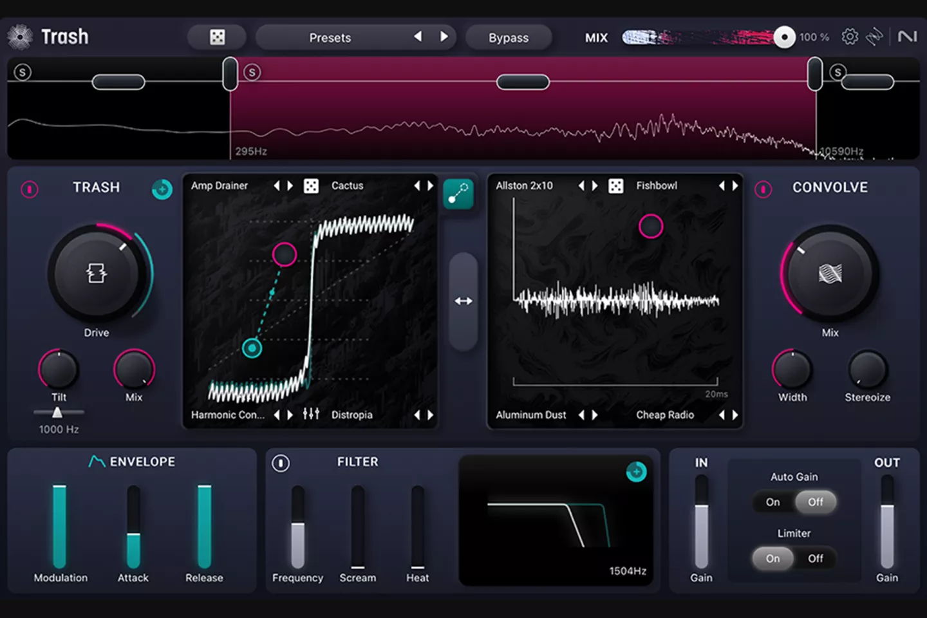Click the global randomize dice button
The image size is (927, 618).
point(217,37)
